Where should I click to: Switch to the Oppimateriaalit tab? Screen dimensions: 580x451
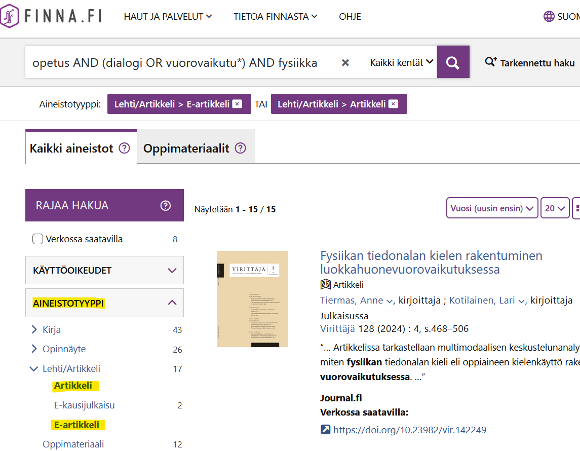(x=186, y=148)
